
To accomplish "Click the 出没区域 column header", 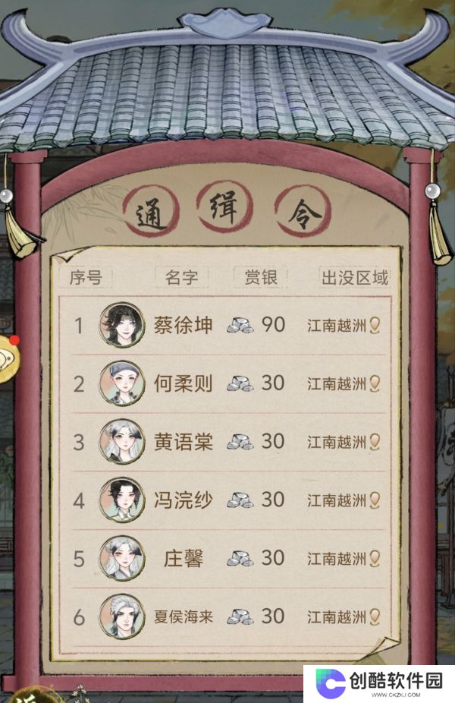I will (x=355, y=278).
